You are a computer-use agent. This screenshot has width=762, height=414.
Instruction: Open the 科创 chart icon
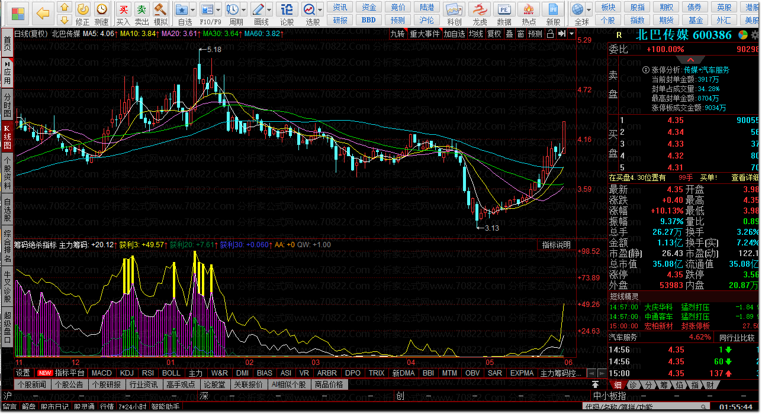454,9
